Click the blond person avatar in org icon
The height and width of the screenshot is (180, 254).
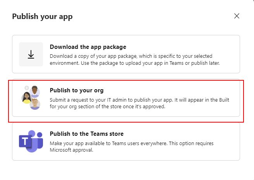point(35,104)
